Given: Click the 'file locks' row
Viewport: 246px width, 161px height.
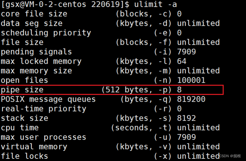Looking at the screenshot, I should pyautogui.click(x=110, y=156).
